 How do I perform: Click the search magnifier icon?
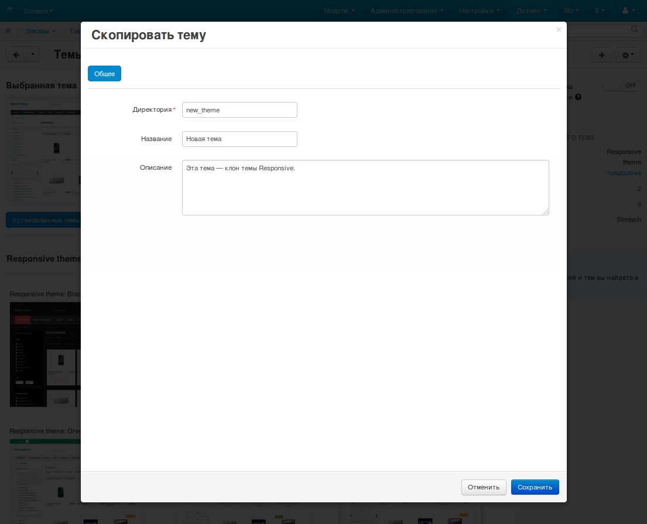(x=634, y=29)
